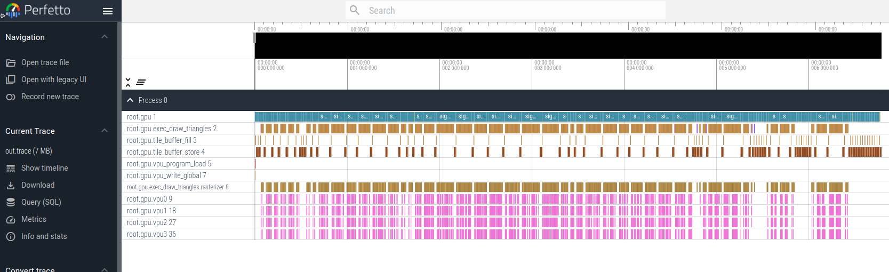Select the root.gpu.vpu_program_load 5 track
889x272 pixels.
[x=169, y=164]
